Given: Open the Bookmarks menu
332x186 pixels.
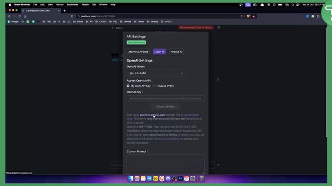Looking at the screenshot, I should click(x=73, y=5).
